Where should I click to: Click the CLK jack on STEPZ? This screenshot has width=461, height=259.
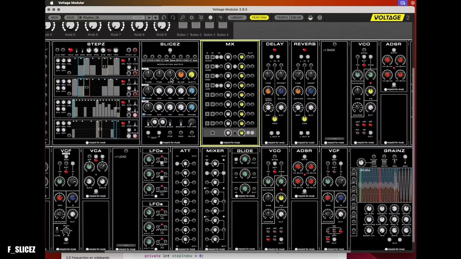coord(58,50)
